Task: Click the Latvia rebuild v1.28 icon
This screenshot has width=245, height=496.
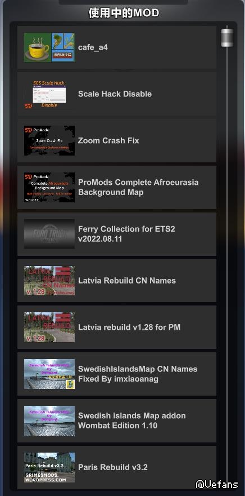Action: click(x=49, y=327)
